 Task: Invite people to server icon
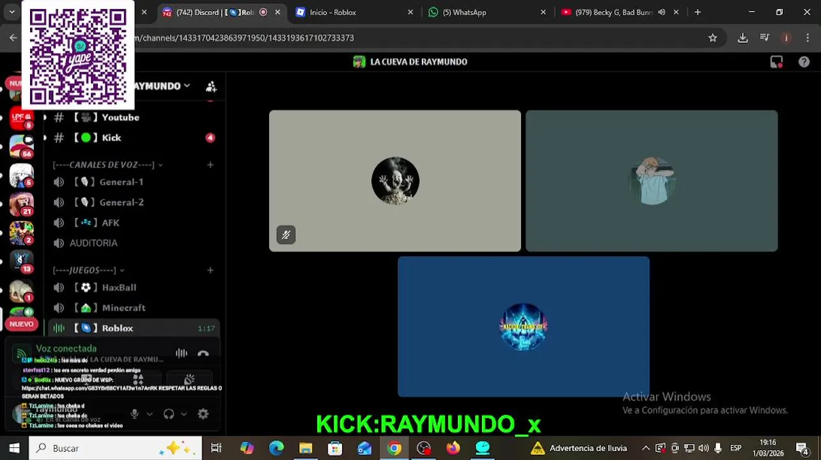(x=211, y=86)
